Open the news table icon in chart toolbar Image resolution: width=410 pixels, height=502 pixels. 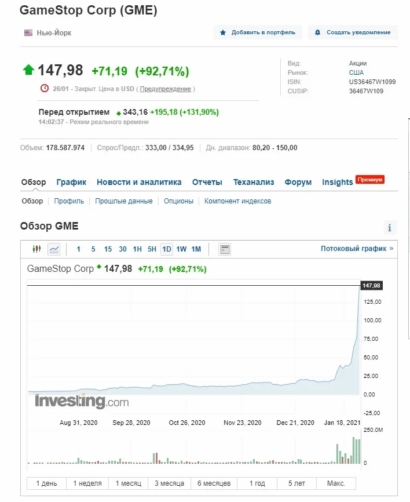point(225,249)
